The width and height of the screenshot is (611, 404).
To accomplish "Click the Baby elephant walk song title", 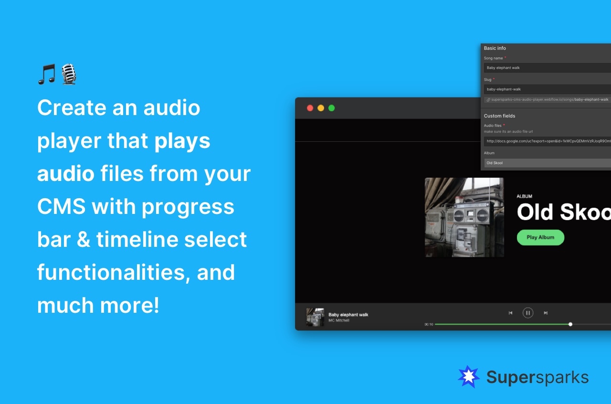I will (x=348, y=315).
